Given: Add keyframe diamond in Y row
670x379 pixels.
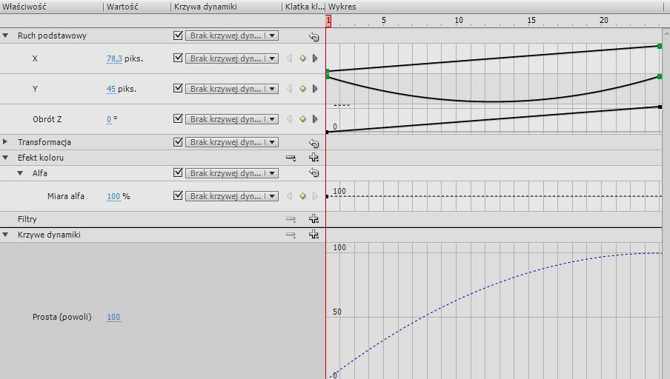Looking at the screenshot, I should (302, 89).
